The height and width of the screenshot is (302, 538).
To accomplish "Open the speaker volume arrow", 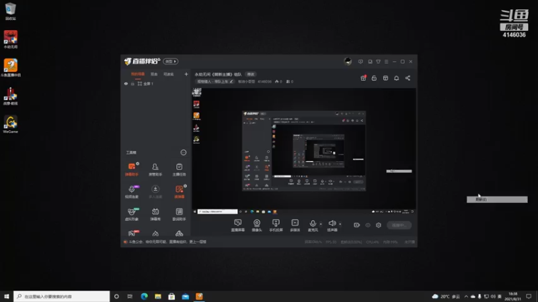I will point(340,224).
